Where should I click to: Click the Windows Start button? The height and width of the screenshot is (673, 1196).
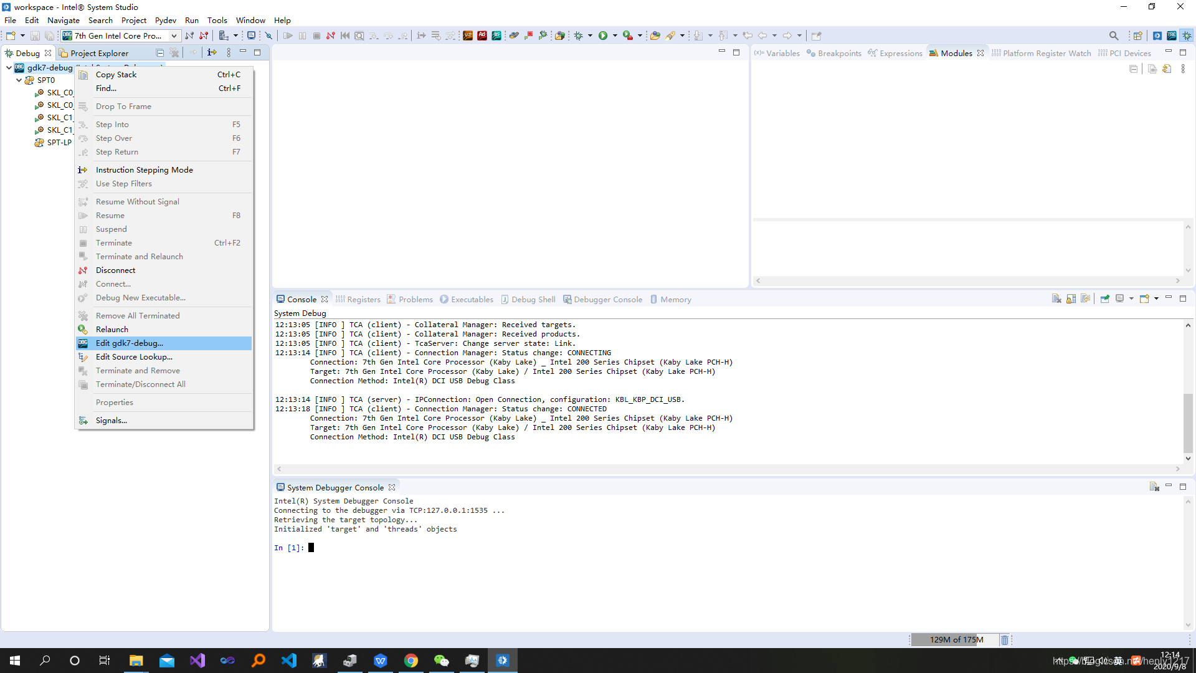(15, 661)
